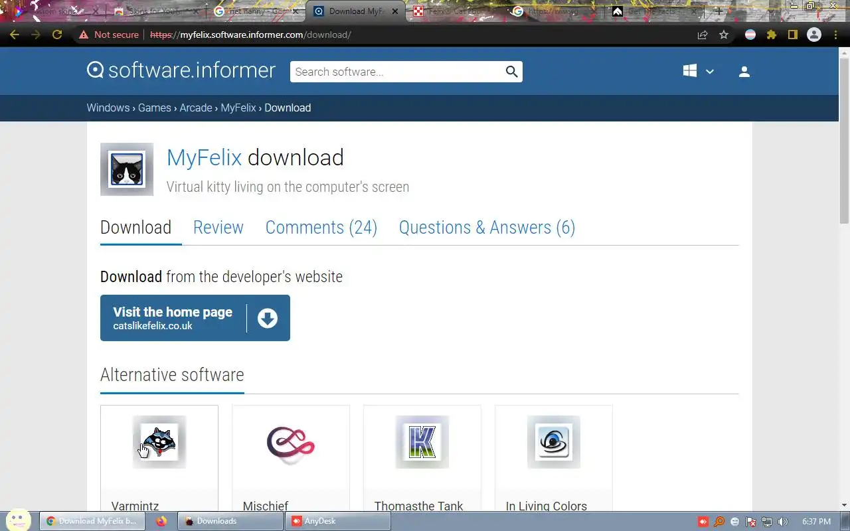The image size is (850, 531).
Task: Bookmark this page with star icon
Action: 724,35
